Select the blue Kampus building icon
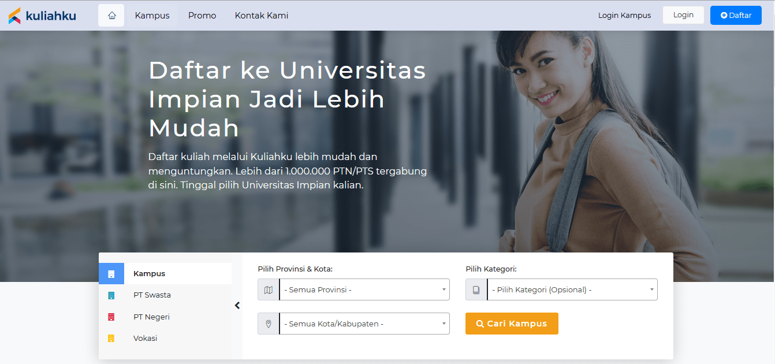This screenshot has width=775, height=364. [x=111, y=274]
